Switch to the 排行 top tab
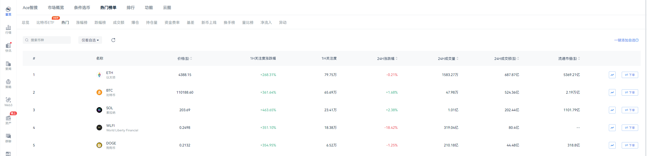The width and height of the screenshot is (647, 156). [130, 8]
